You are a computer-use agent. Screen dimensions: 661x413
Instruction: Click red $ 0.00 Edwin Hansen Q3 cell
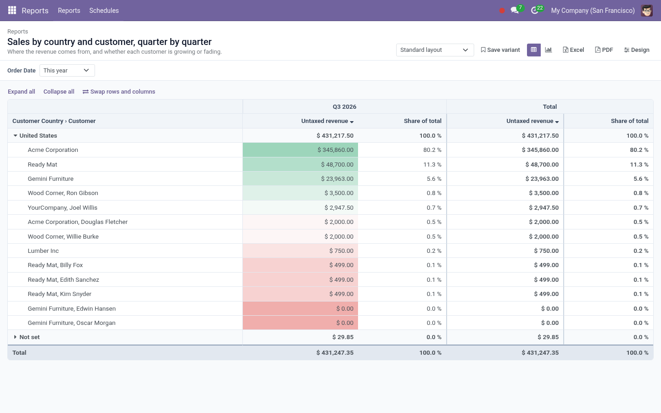coord(300,309)
